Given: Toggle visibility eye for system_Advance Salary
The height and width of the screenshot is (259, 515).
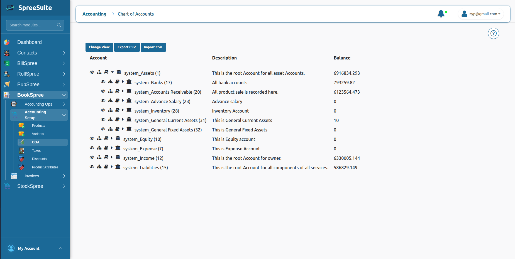Looking at the screenshot, I should 103,101.
